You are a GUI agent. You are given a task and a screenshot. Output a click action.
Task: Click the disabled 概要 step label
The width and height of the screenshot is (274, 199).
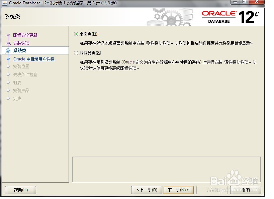point(17,82)
